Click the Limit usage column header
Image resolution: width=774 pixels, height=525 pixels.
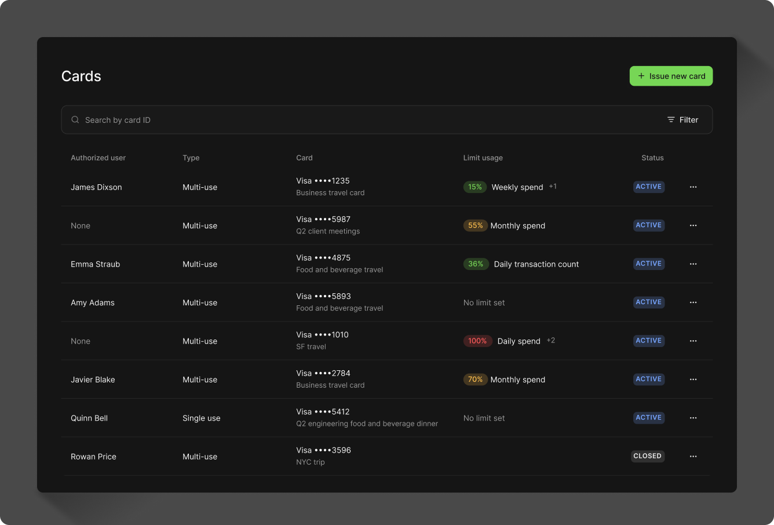pos(483,158)
